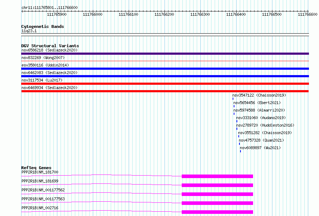The image size is (319, 216).
Task: Select the dark purple nsv6586218 variant bar
Action: pyautogui.click(x=165, y=54)
